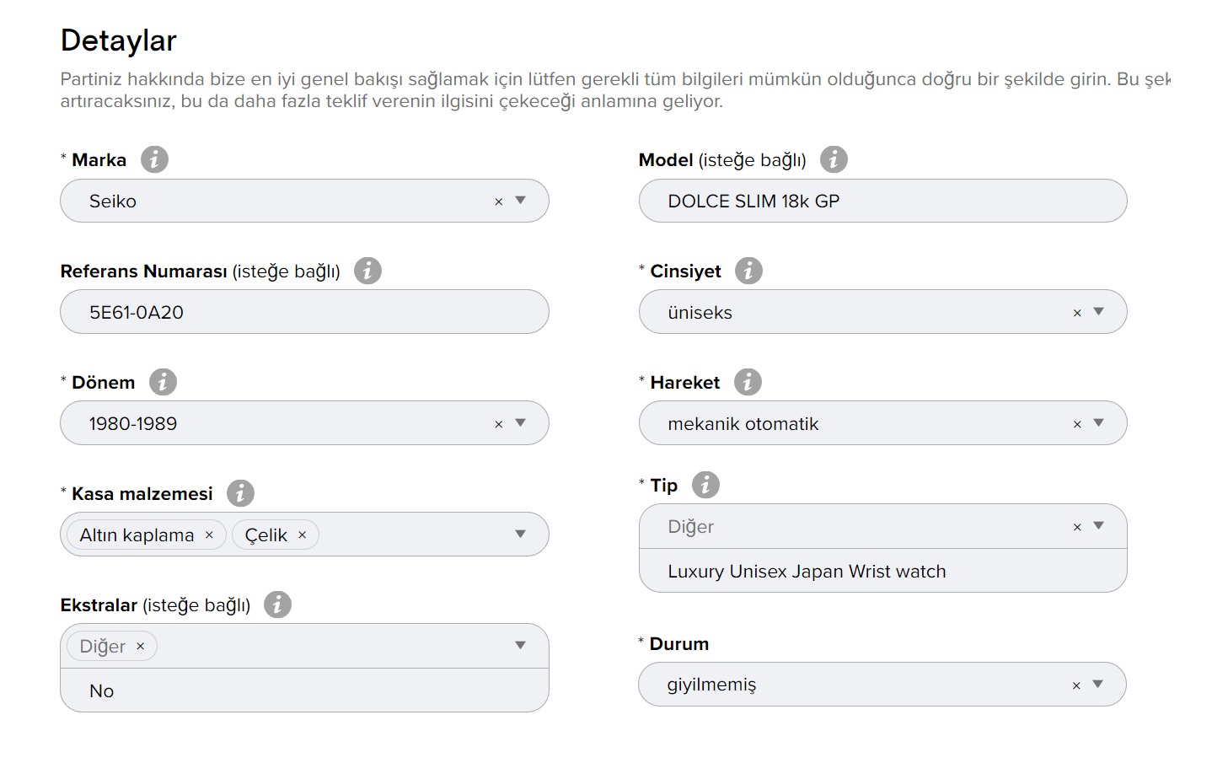This screenshot has height=763, width=1228.
Task: Open Kasa malzemesi dropdown arrow
Action: (520, 534)
